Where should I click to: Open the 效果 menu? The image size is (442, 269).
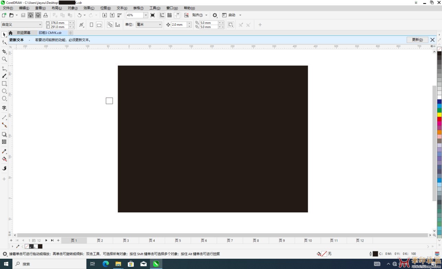(x=89, y=8)
